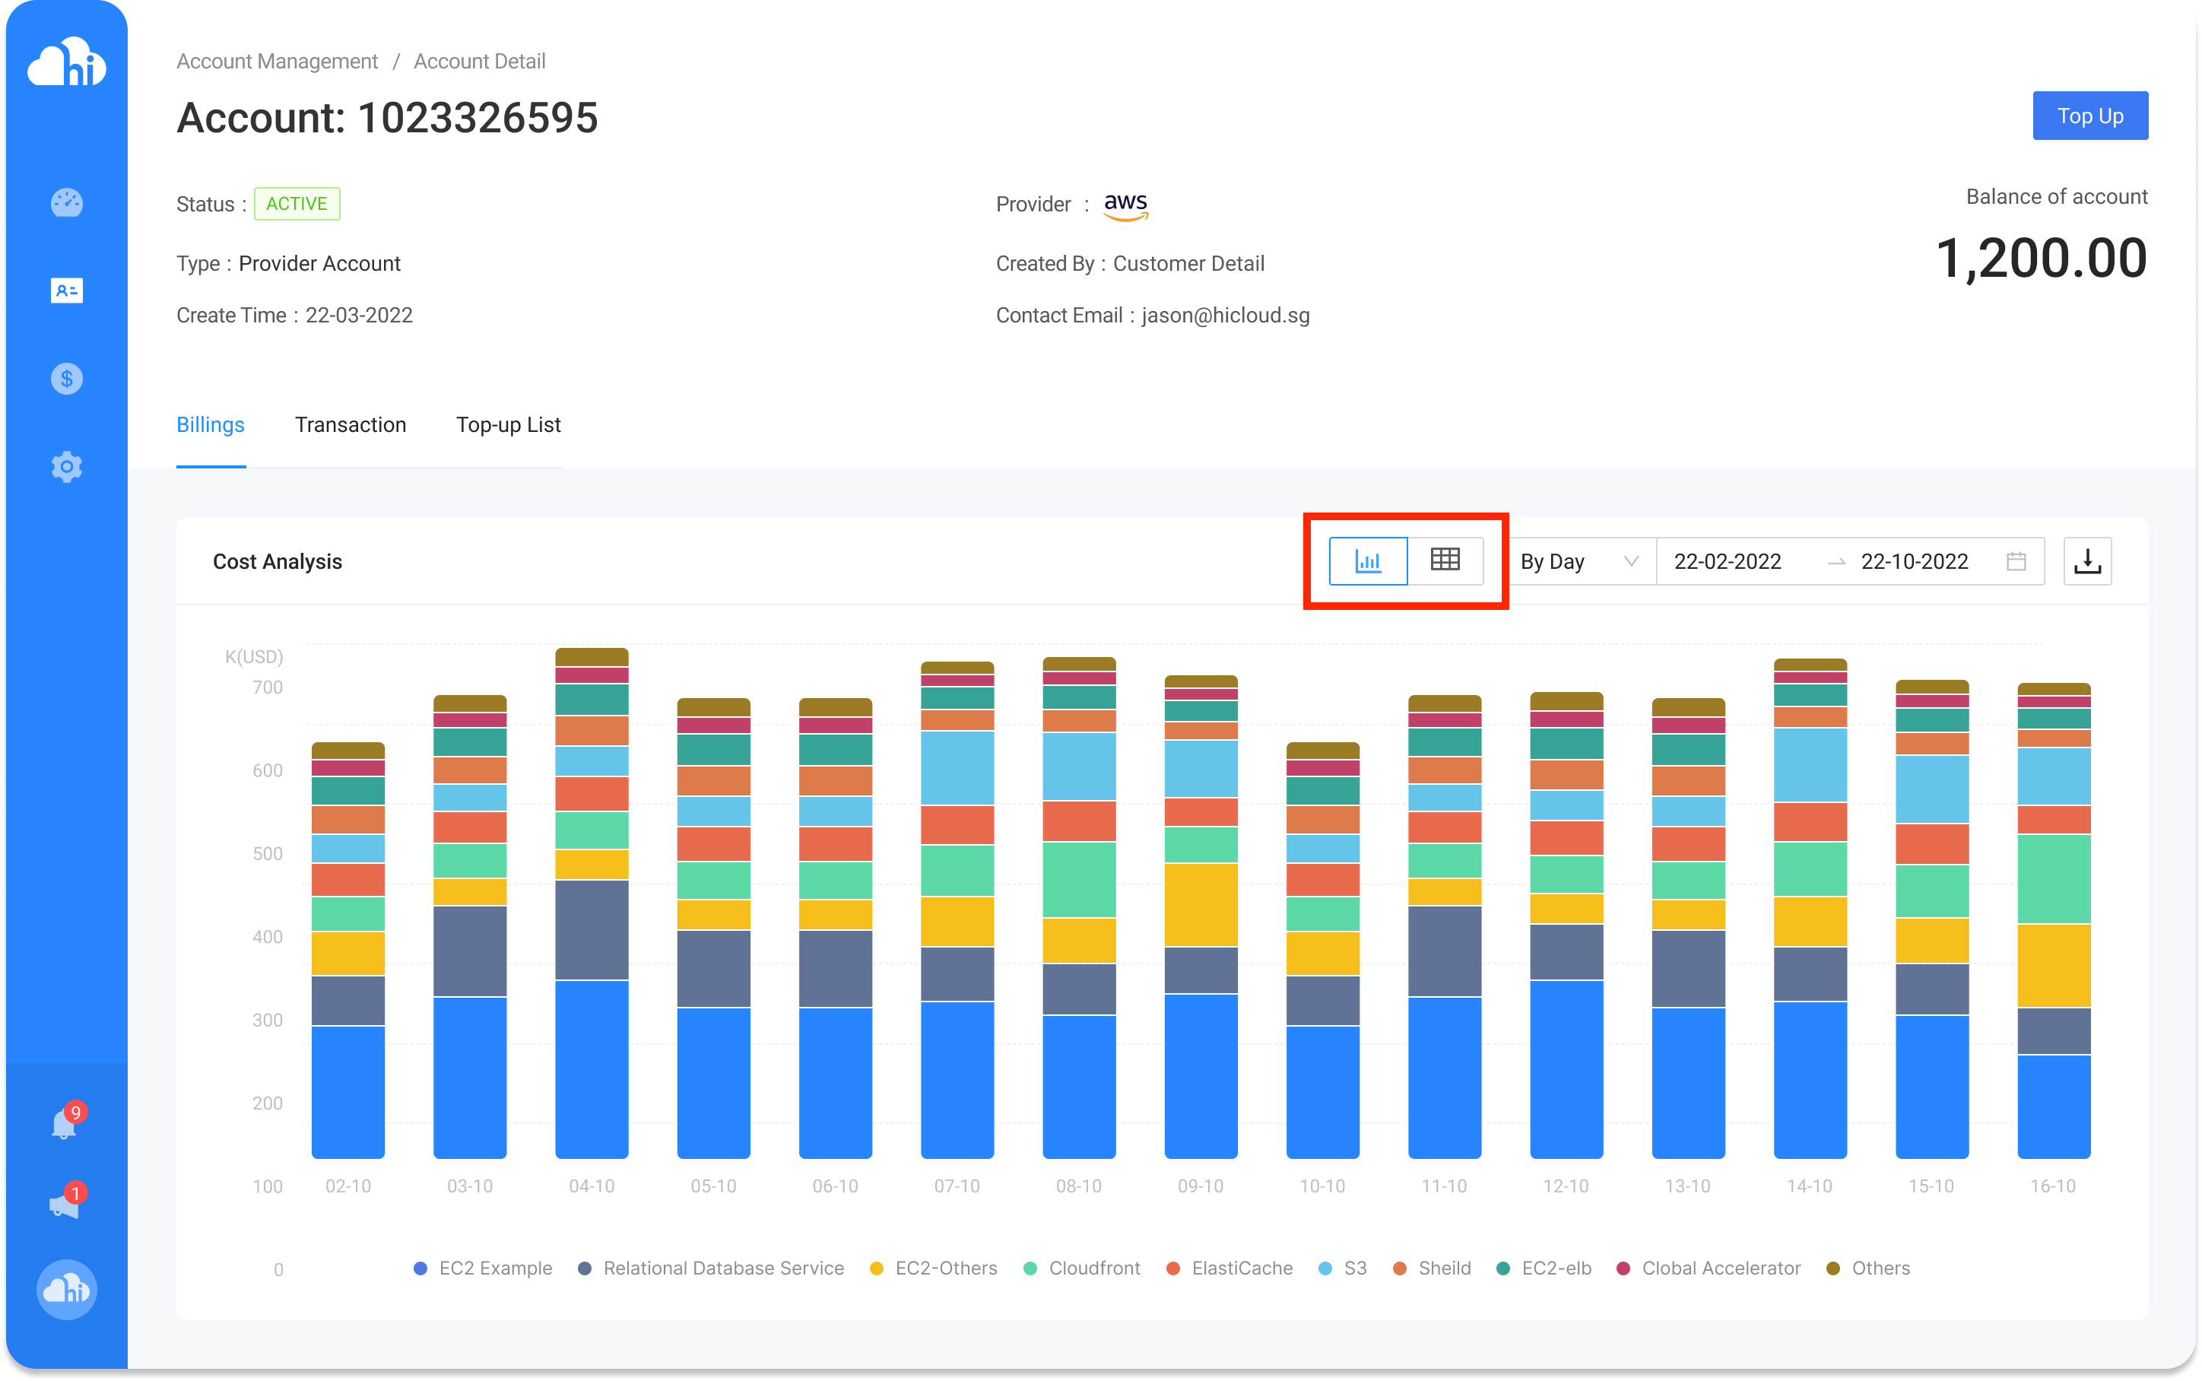This screenshot has height=1381, width=2202.
Task: Click the end date 22-10-2022 field
Action: 1915,560
